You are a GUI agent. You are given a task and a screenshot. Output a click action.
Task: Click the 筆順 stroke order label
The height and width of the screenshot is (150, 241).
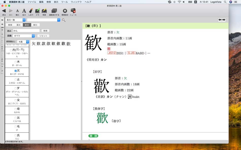(93, 136)
